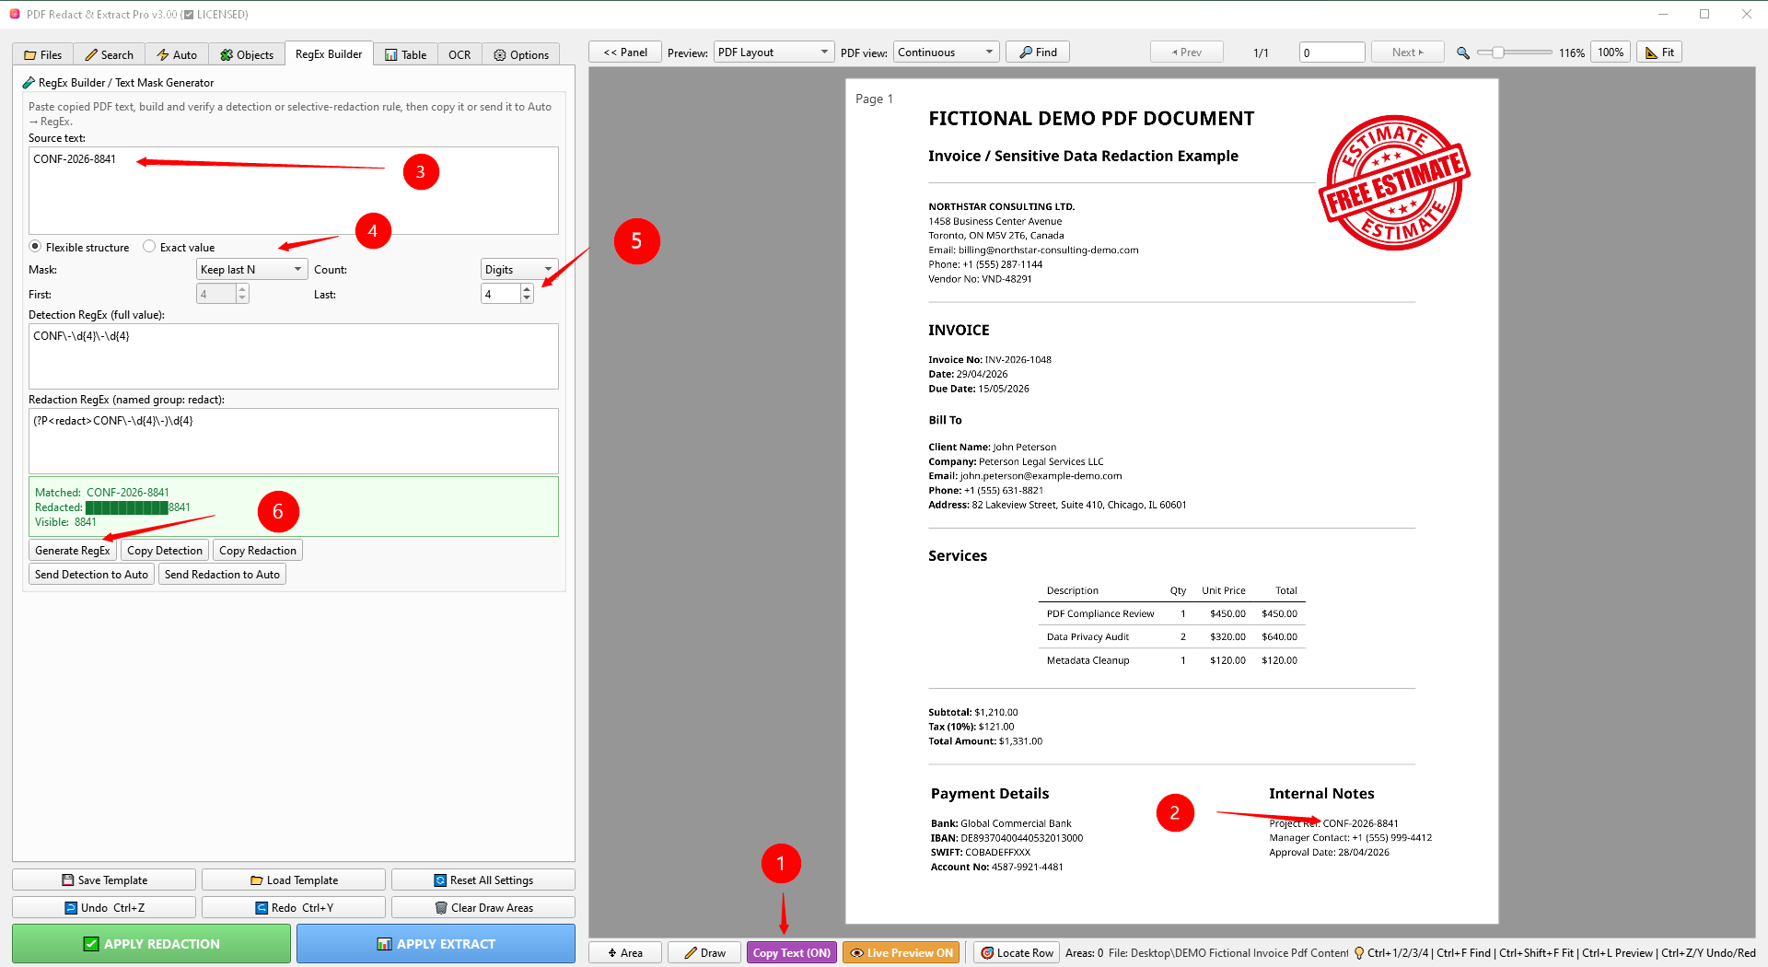Go to previous page with Prev
This screenshot has height=967, width=1768.
pyautogui.click(x=1187, y=52)
